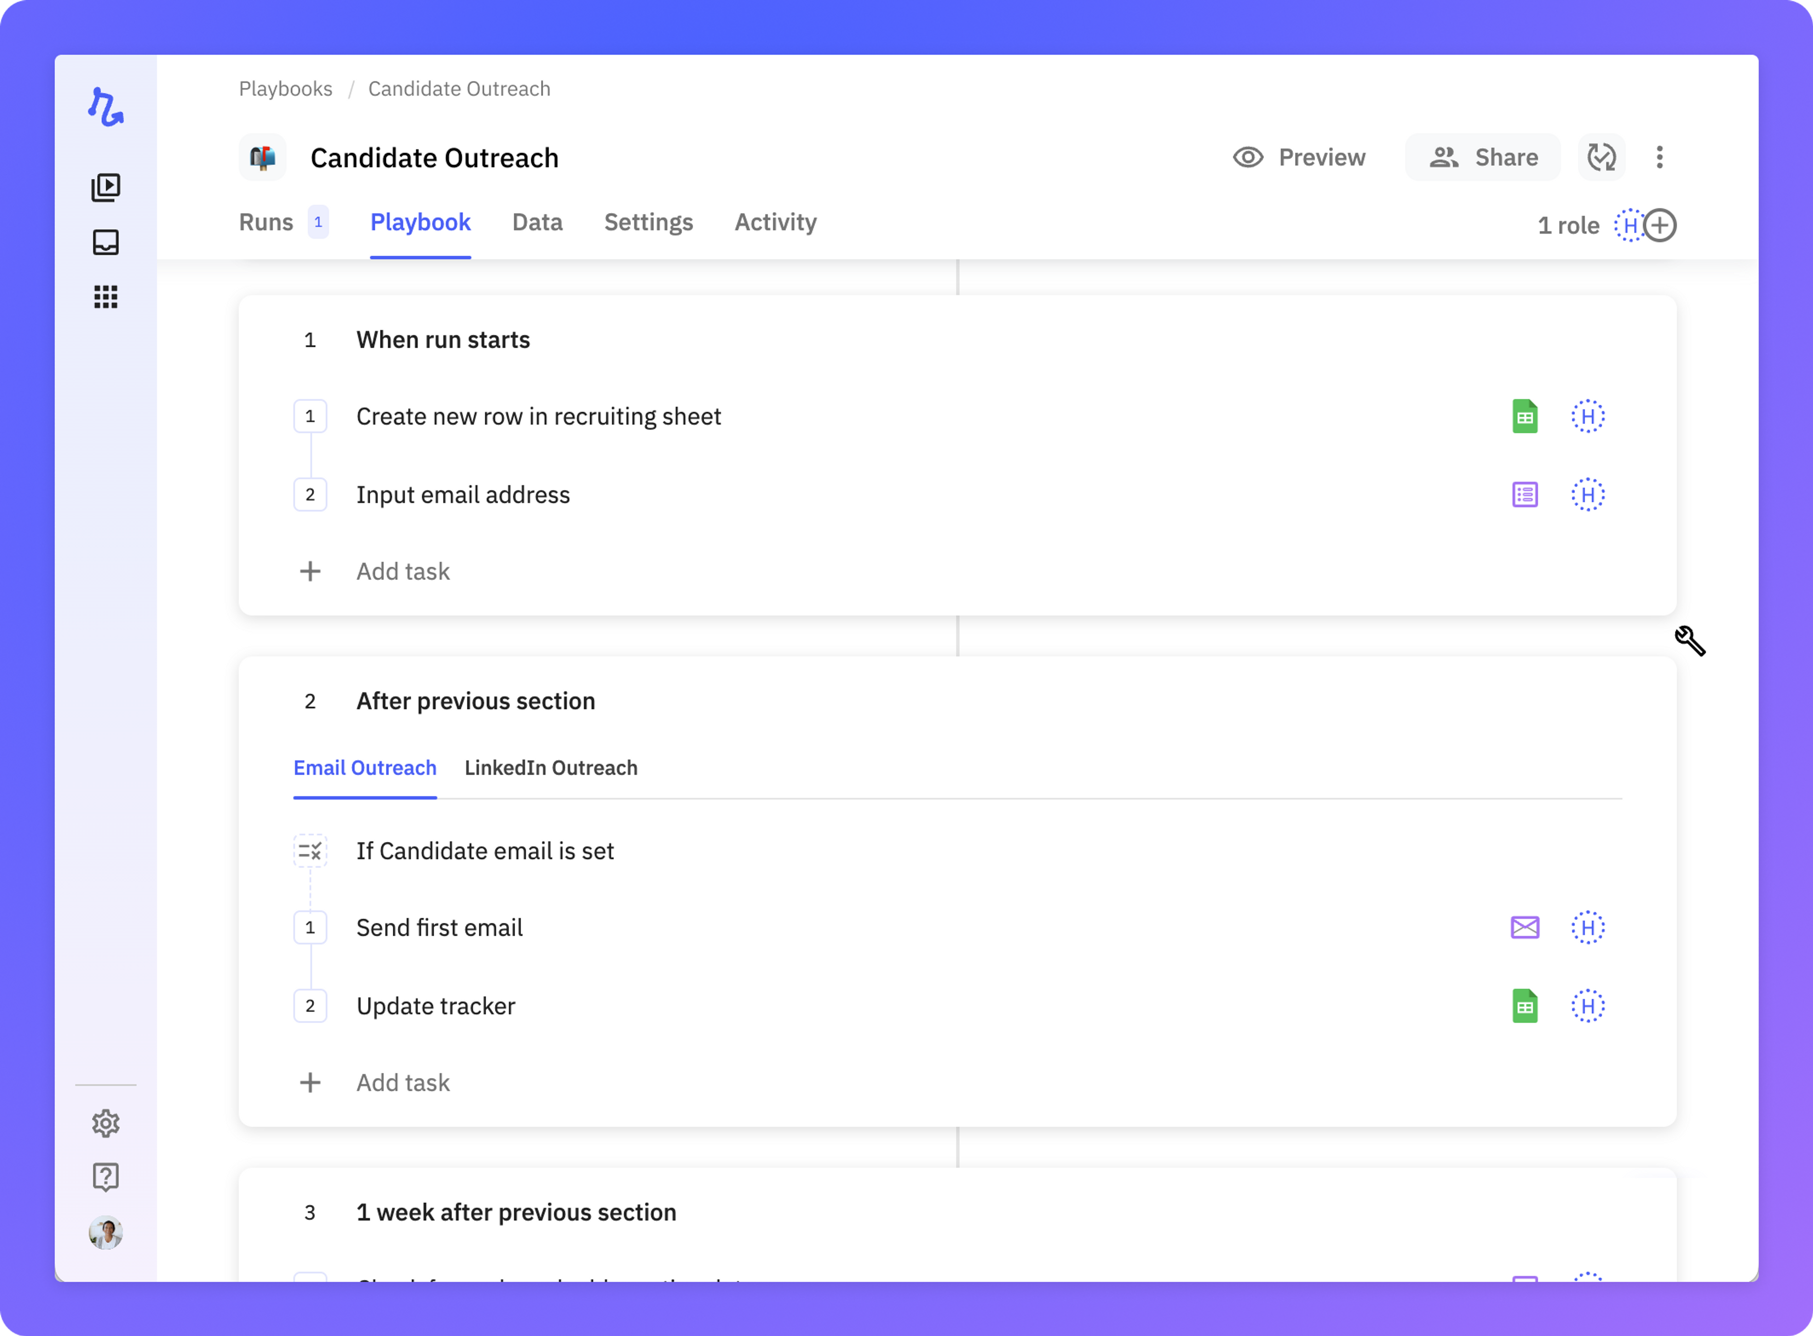Click the form icon on Input email address
The height and width of the screenshot is (1336, 1813).
[1525, 495]
